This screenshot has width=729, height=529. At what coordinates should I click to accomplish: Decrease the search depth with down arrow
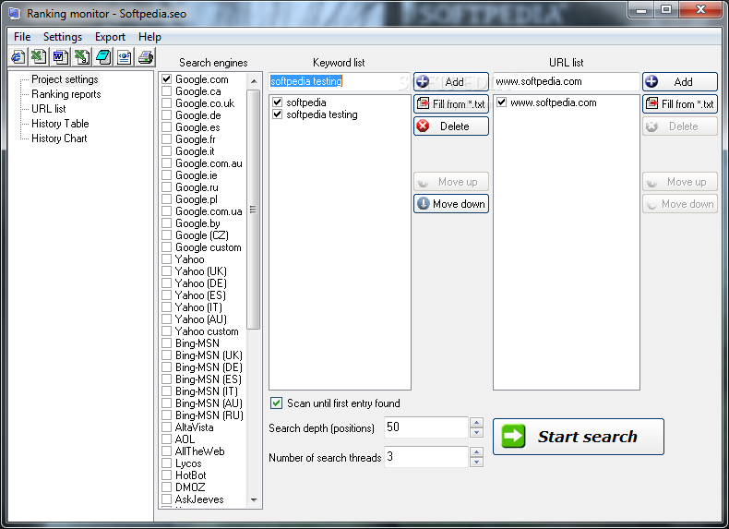coord(476,433)
